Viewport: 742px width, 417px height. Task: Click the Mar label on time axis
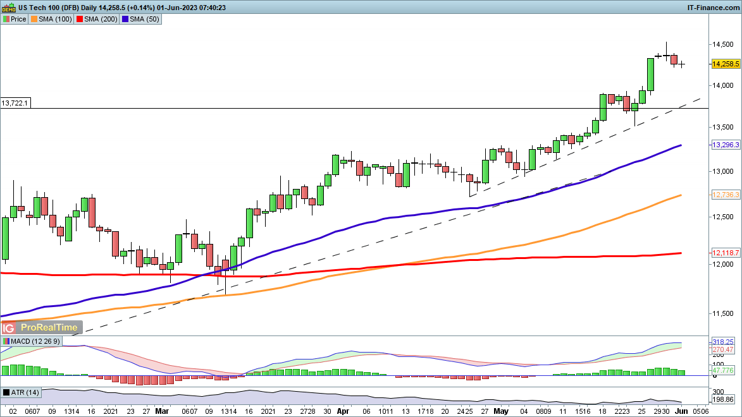click(x=162, y=411)
